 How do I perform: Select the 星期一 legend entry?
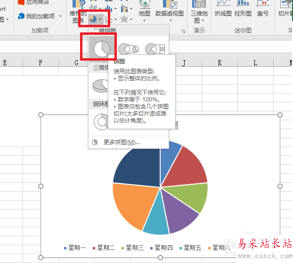(75, 248)
